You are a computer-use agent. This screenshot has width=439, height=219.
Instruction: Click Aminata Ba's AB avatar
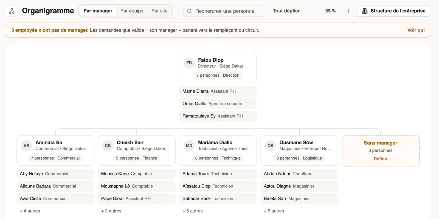(x=26, y=146)
